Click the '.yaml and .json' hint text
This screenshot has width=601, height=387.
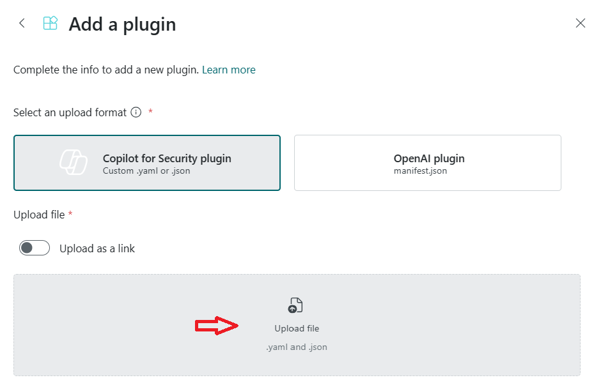pyautogui.click(x=297, y=347)
